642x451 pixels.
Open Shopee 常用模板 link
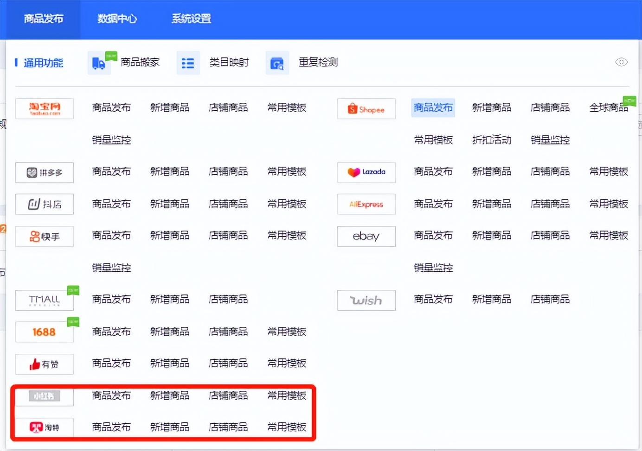(x=433, y=140)
